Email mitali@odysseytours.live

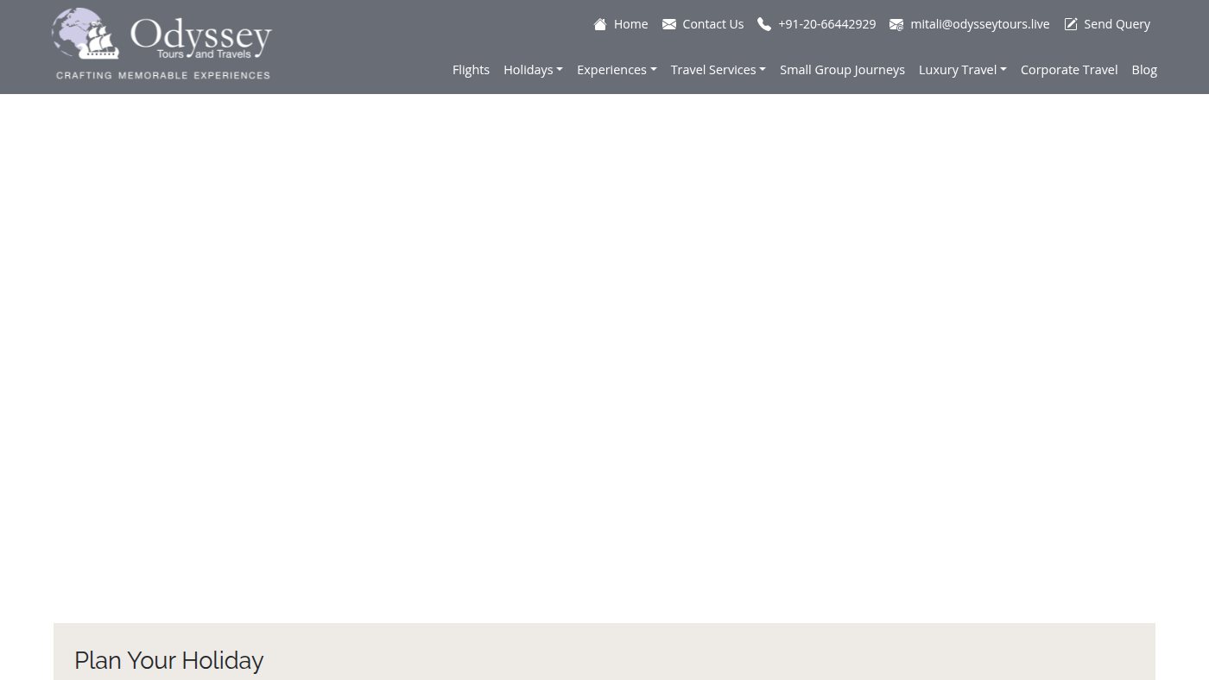(x=980, y=24)
